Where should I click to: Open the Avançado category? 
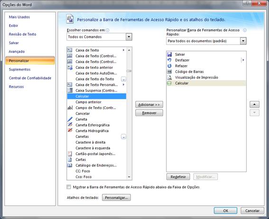17,51
